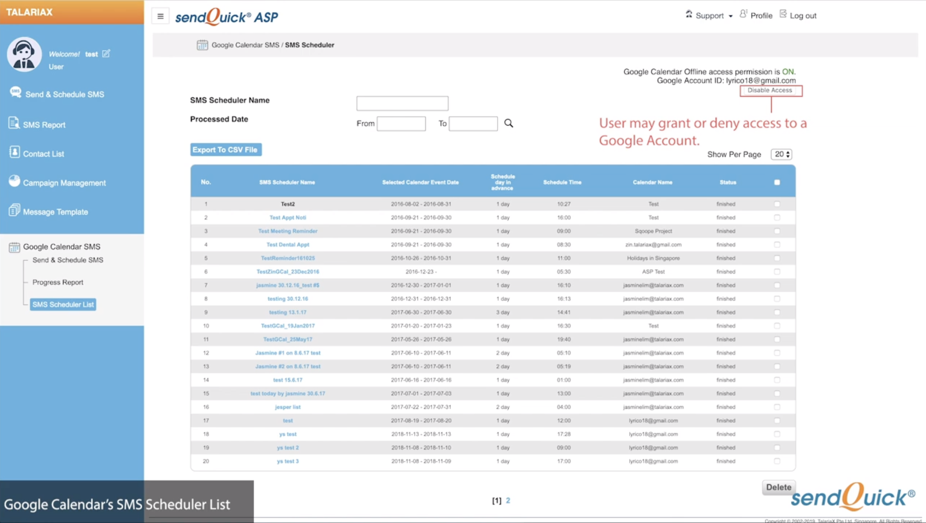Click the Calendar Name column header
The width and height of the screenshot is (926, 523).
pyautogui.click(x=652, y=182)
